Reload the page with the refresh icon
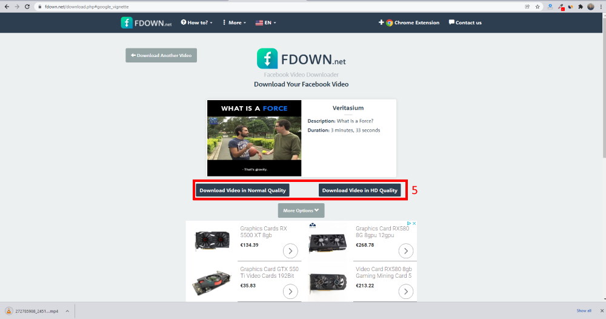Image resolution: width=606 pixels, height=319 pixels. [x=27, y=7]
